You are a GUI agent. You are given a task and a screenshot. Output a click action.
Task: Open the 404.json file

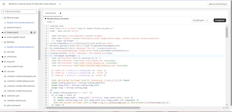pyautogui.click(x=11, y=52)
